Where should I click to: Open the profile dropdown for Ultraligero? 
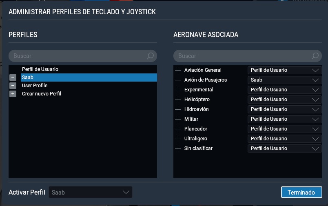pyautogui.click(x=284, y=139)
